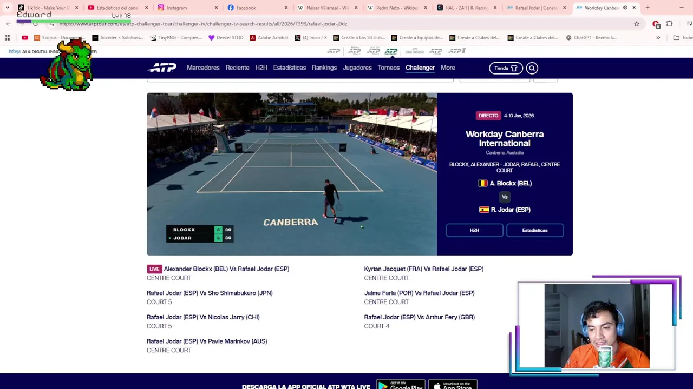693x389 pixels.
Task: Open Jaime Faria Vs Rafael Jodar match
Action: pyautogui.click(x=419, y=293)
